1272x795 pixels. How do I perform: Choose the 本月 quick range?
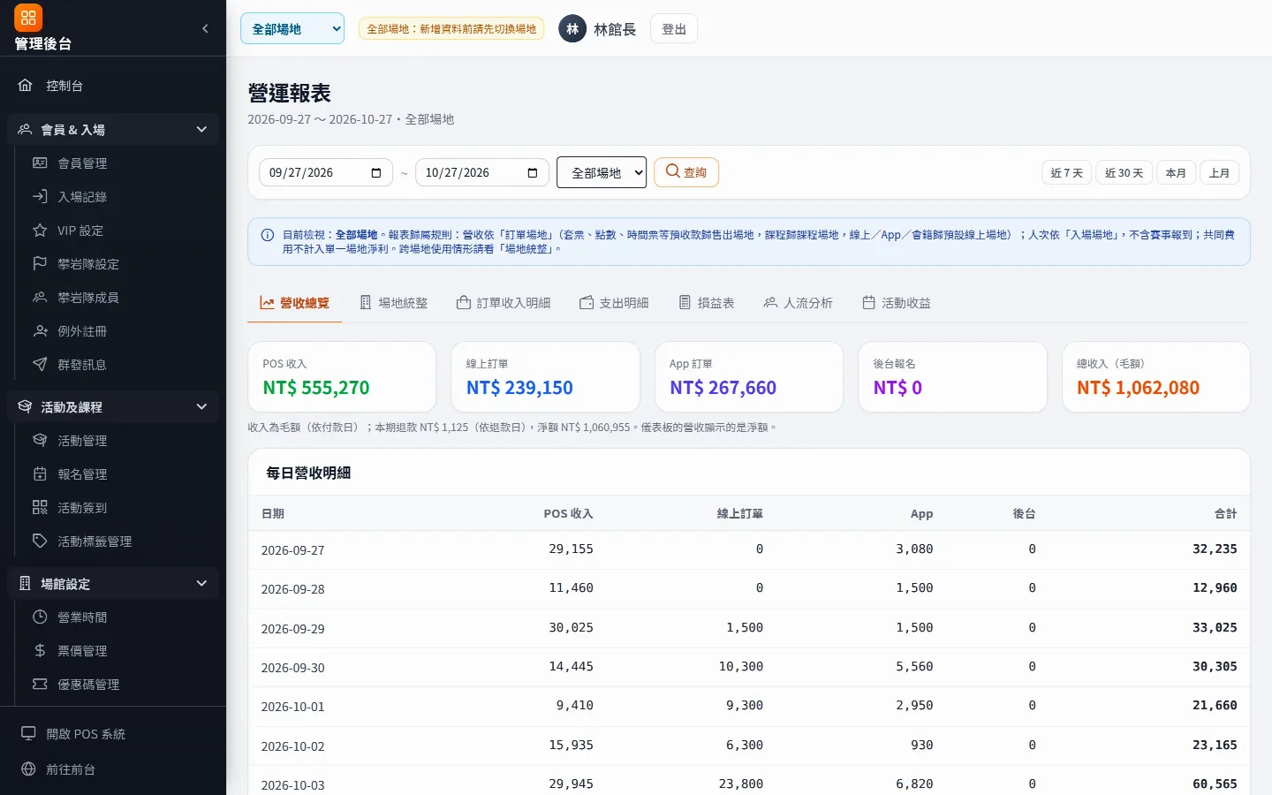coord(1176,173)
